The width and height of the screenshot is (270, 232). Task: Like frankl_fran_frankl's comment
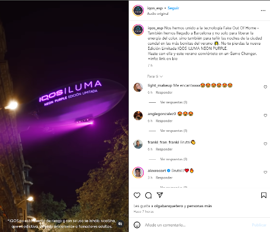click(265, 144)
